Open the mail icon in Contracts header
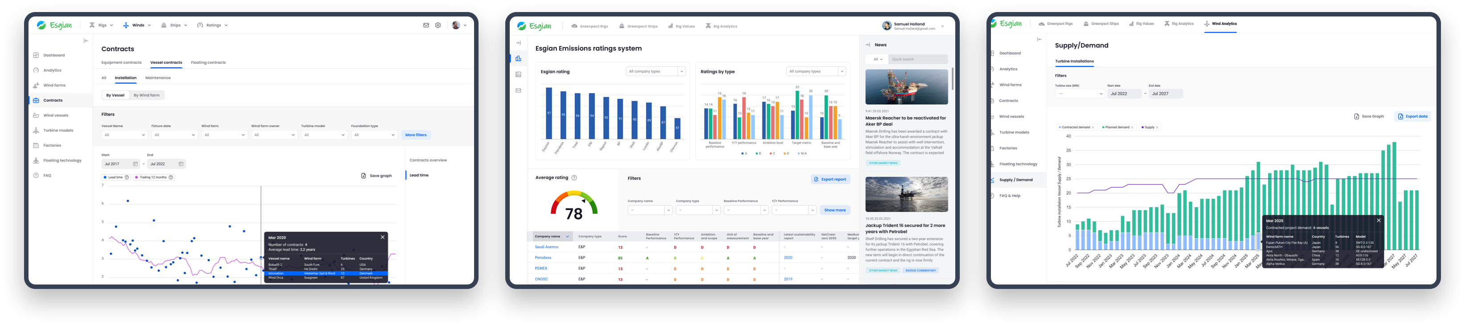This screenshot has width=1465, height=325. tap(426, 25)
